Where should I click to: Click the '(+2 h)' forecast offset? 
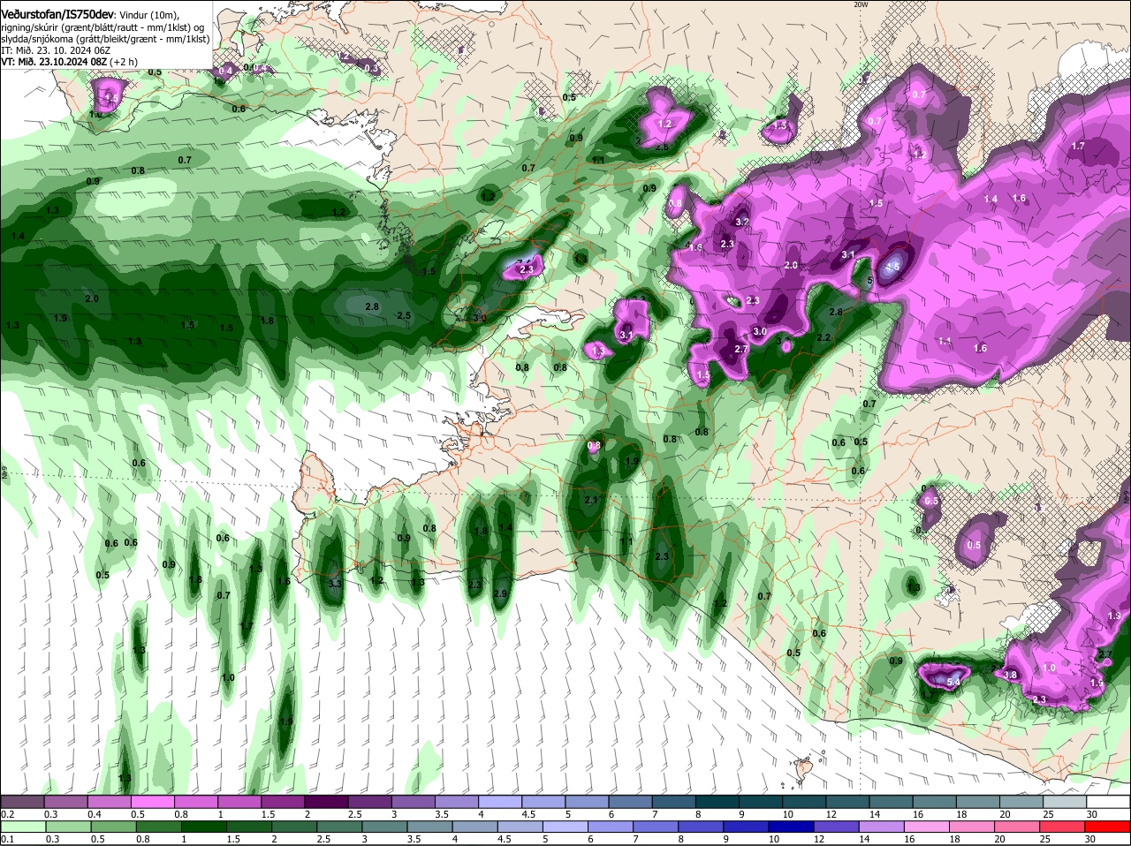125,62
